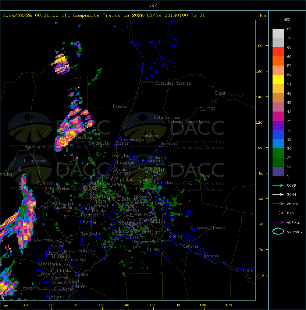Click the 'Encon' map label

(221, 93)
